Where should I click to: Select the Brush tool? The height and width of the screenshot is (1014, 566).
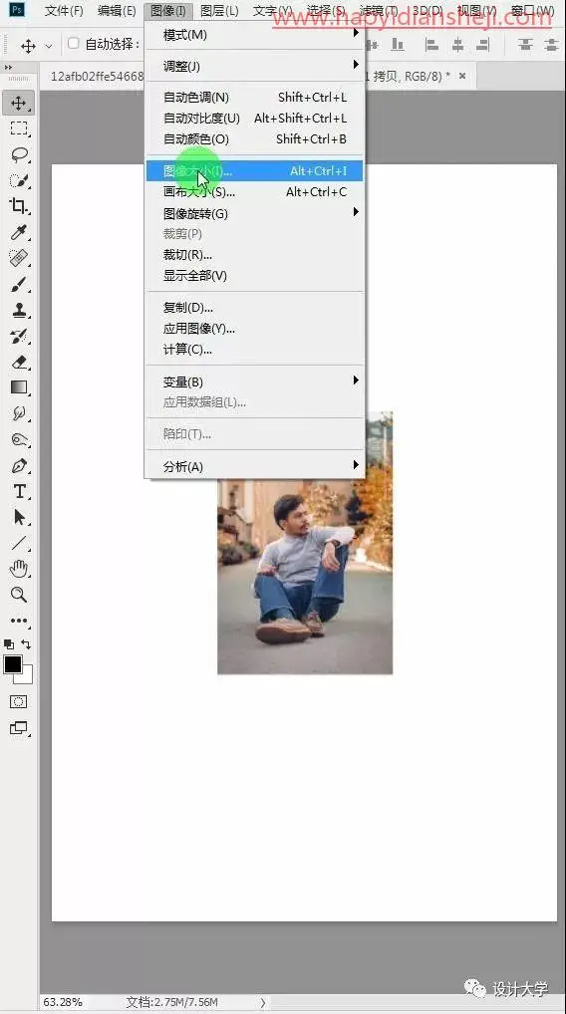pyautogui.click(x=18, y=284)
